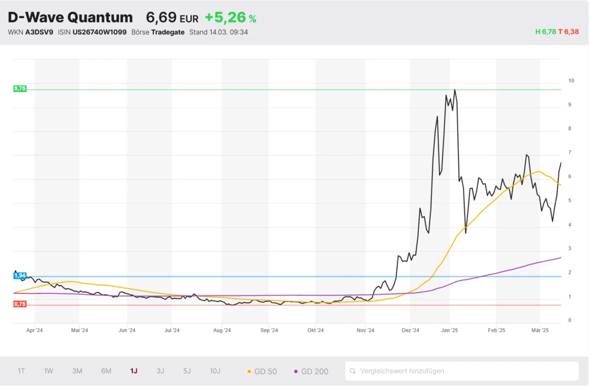
Task: Click the magnifier icon in comparison search
Action: coord(353,371)
